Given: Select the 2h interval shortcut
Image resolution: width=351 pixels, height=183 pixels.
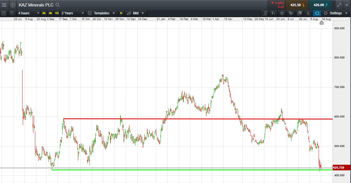Looking at the screenshot, I should 44,13.
